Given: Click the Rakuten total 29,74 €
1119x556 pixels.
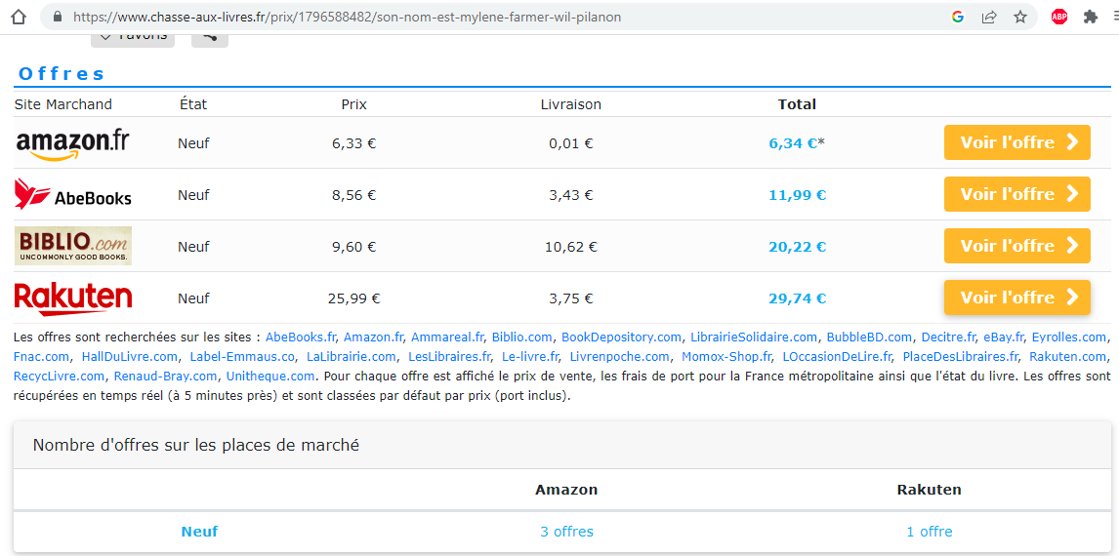Looking at the screenshot, I should (797, 298).
